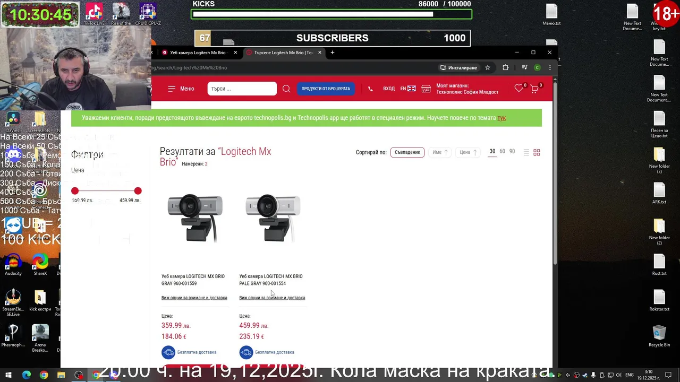Show 90 results per page
This screenshot has width=680, height=382.
tap(512, 152)
